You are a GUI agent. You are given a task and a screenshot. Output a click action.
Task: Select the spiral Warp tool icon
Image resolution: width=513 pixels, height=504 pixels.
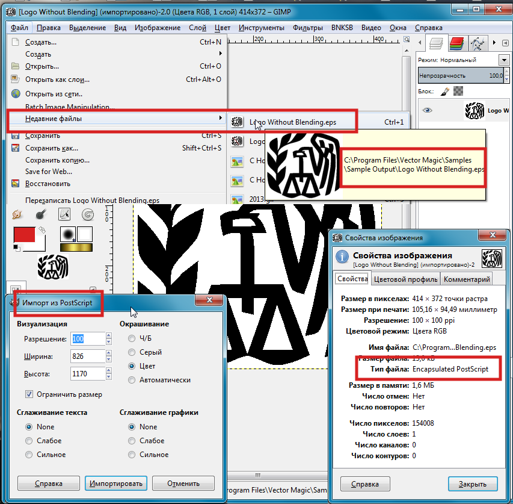pyautogui.click(x=88, y=214)
